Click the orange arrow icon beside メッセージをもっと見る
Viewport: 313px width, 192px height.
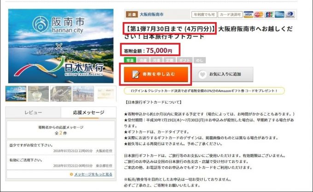pyautogui.click(x=71, y=174)
